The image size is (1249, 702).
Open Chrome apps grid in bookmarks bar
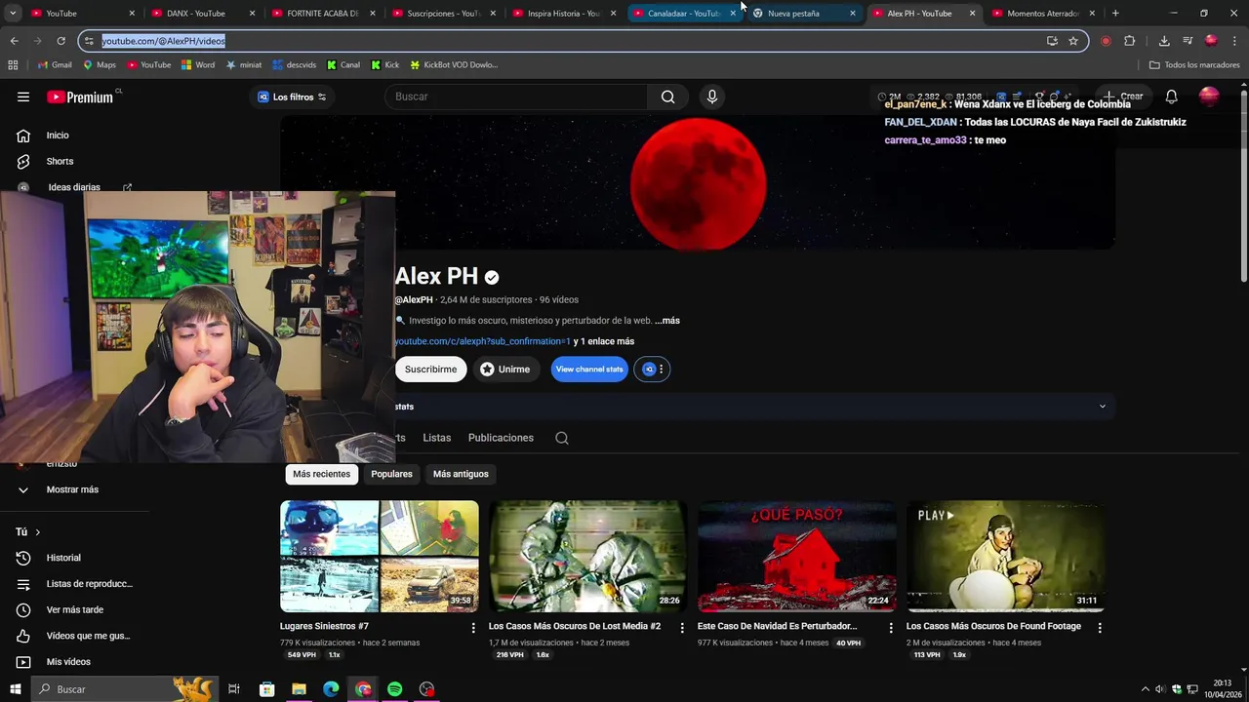point(13,65)
